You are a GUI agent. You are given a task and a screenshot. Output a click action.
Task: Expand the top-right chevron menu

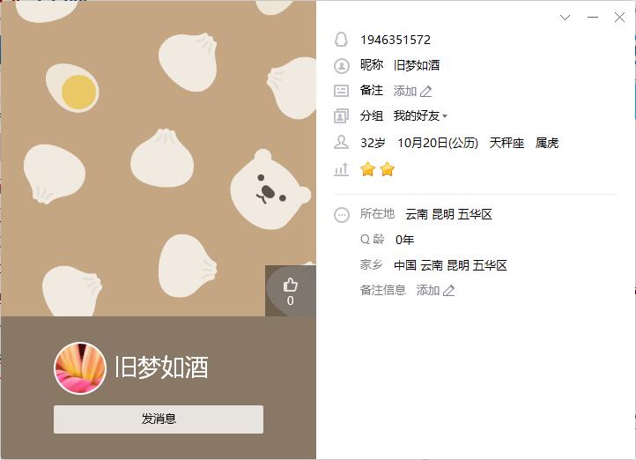[565, 17]
